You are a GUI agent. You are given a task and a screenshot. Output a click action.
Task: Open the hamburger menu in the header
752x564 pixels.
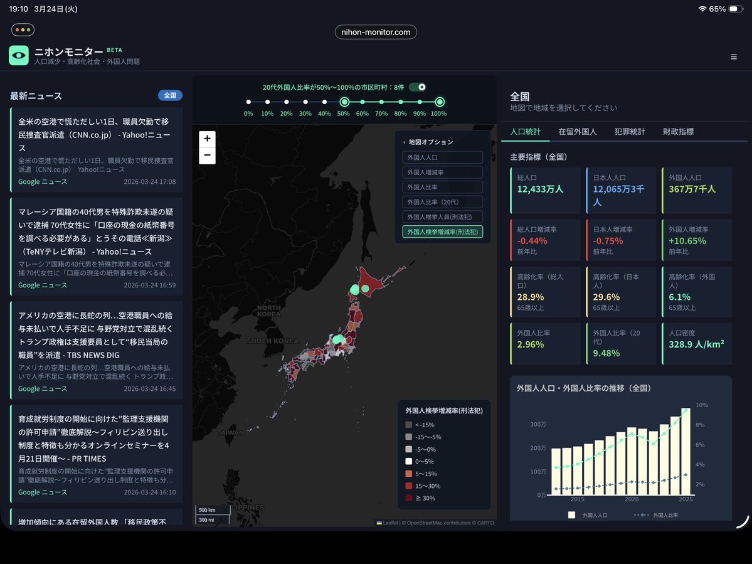coord(733,56)
